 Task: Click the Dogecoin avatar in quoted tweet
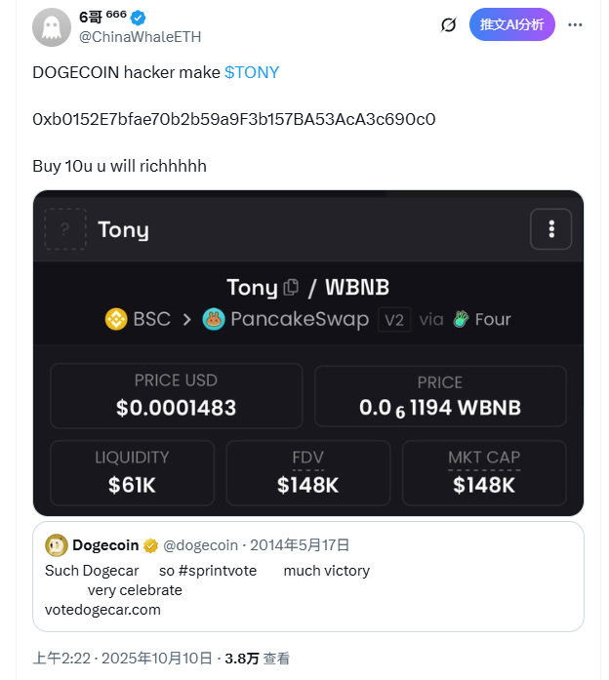(x=57, y=545)
